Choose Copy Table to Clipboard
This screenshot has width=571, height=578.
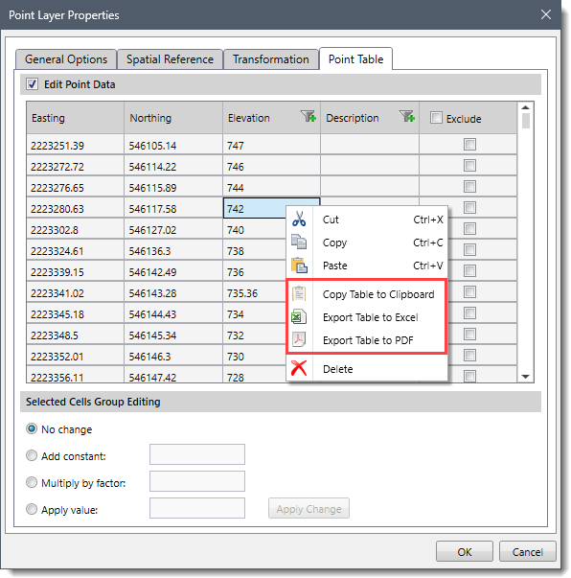pos(367,294)
